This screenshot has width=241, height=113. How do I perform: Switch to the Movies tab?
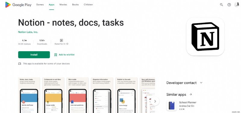[x=63, y=5]
